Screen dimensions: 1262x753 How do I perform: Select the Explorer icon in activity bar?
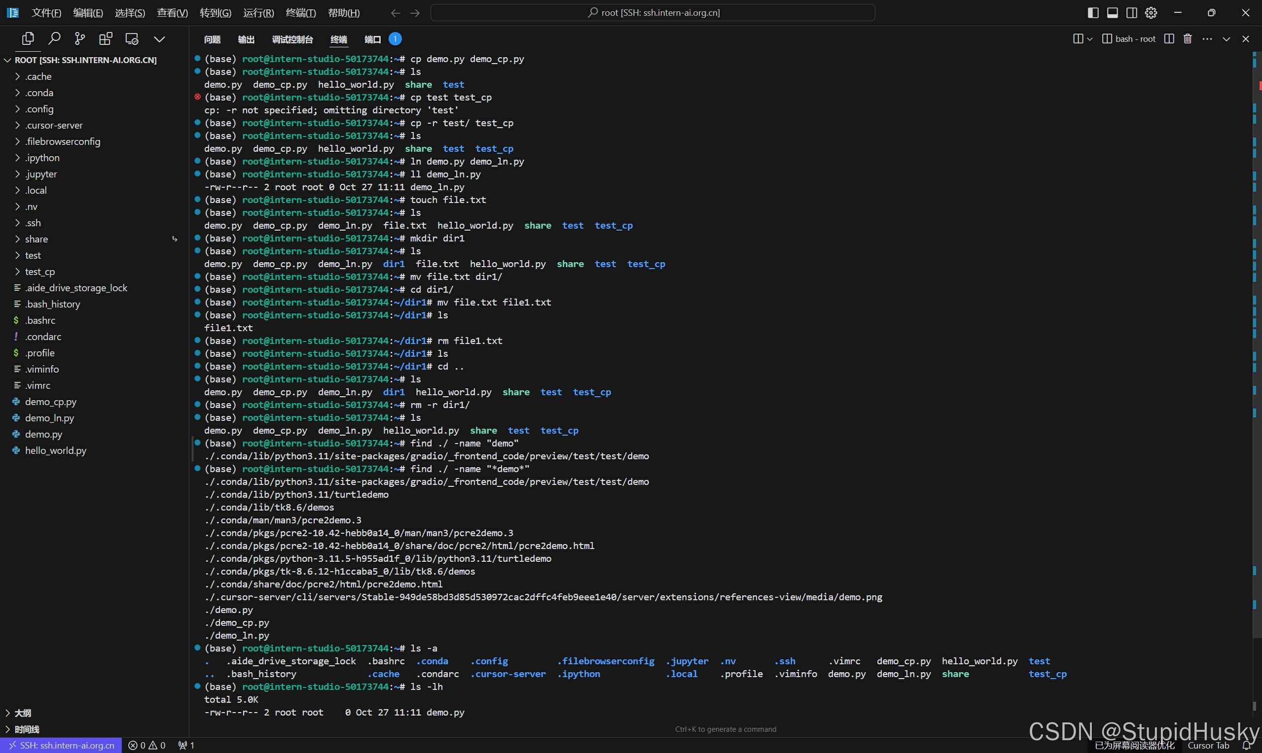28,38
